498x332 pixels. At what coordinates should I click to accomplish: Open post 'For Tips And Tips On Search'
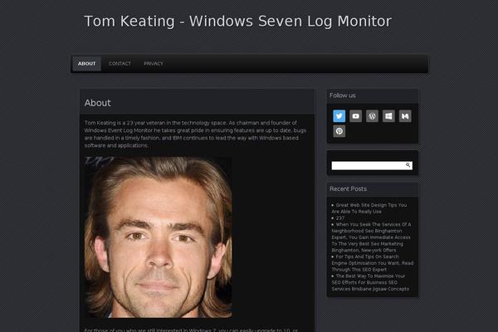point(372,263)
